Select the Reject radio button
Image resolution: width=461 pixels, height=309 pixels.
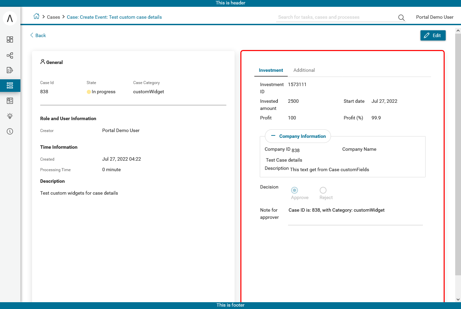(323, 190)
